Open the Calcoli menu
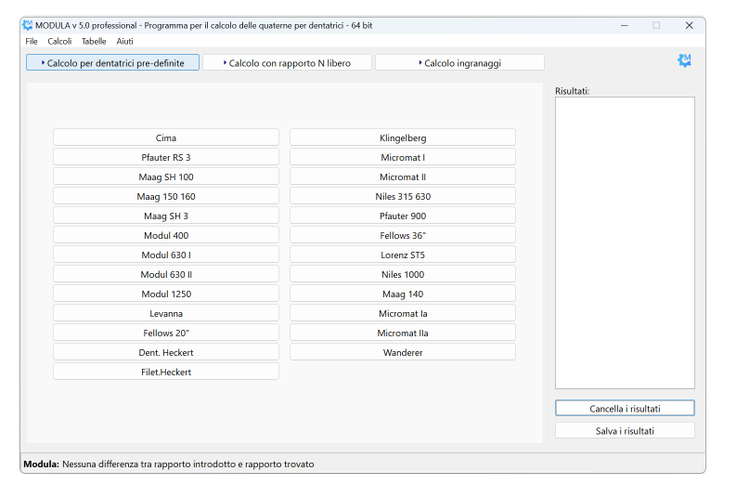This screenshot has width=736, height=497. click(59, 41)
